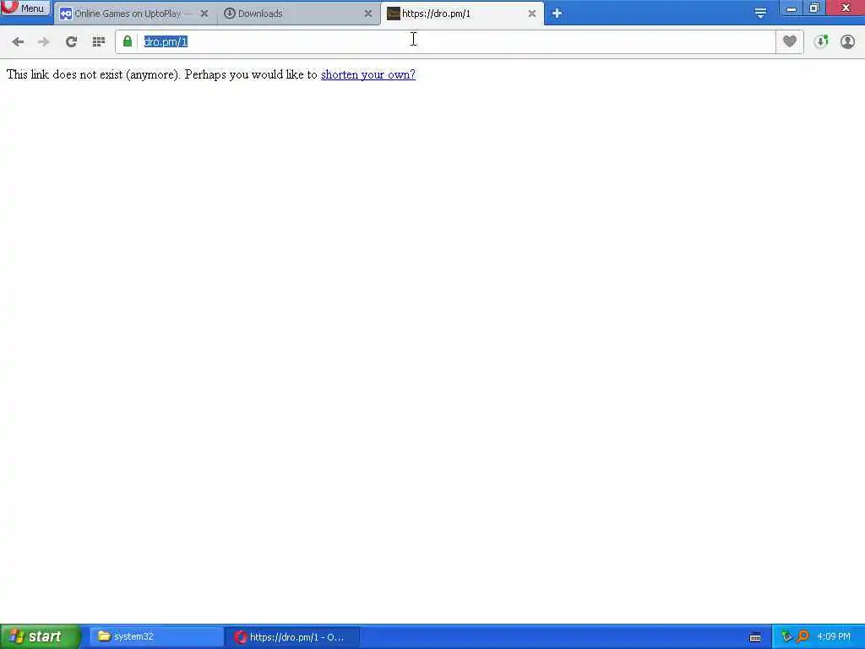Image resolution: width=865 pixels, height=649 pixels.
Task: Click the on-screen keyboard tray icon
Action: click(755, 637)
